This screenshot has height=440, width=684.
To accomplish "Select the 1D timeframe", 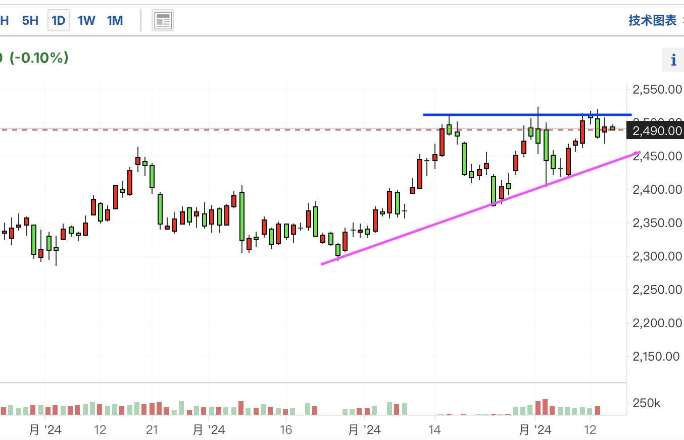I will point(59,21).
